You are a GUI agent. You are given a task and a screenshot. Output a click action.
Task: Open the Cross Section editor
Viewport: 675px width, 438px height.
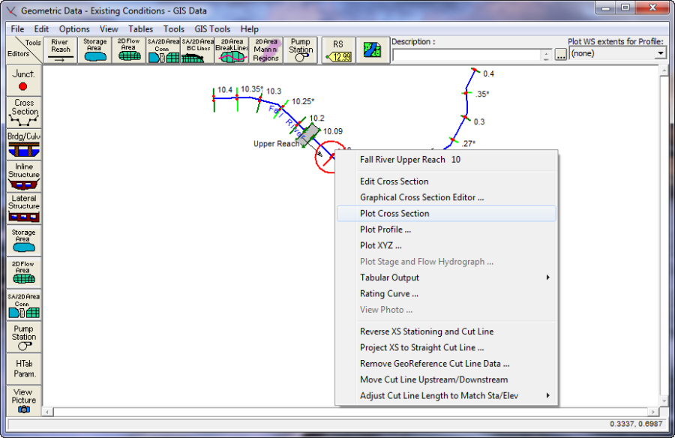coord(23,112)
